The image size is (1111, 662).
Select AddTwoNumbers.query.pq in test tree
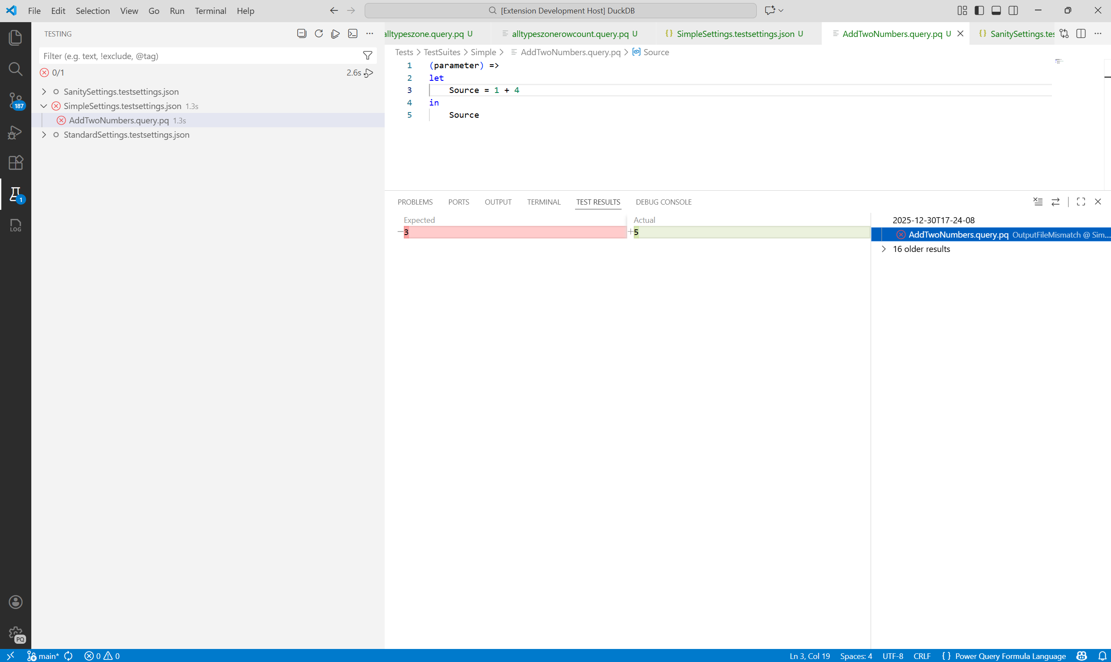[208, 120]
